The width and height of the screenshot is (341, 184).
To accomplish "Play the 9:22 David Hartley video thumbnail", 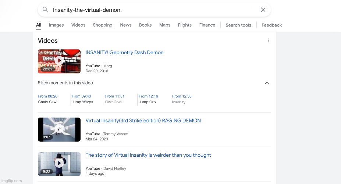I will [59, 164].
